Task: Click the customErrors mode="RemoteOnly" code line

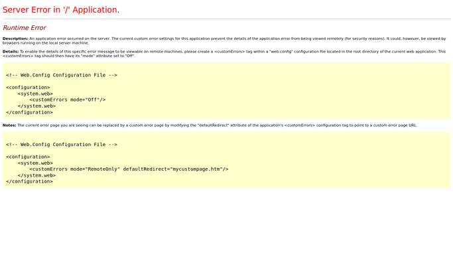Action: (x=129, y=169)
